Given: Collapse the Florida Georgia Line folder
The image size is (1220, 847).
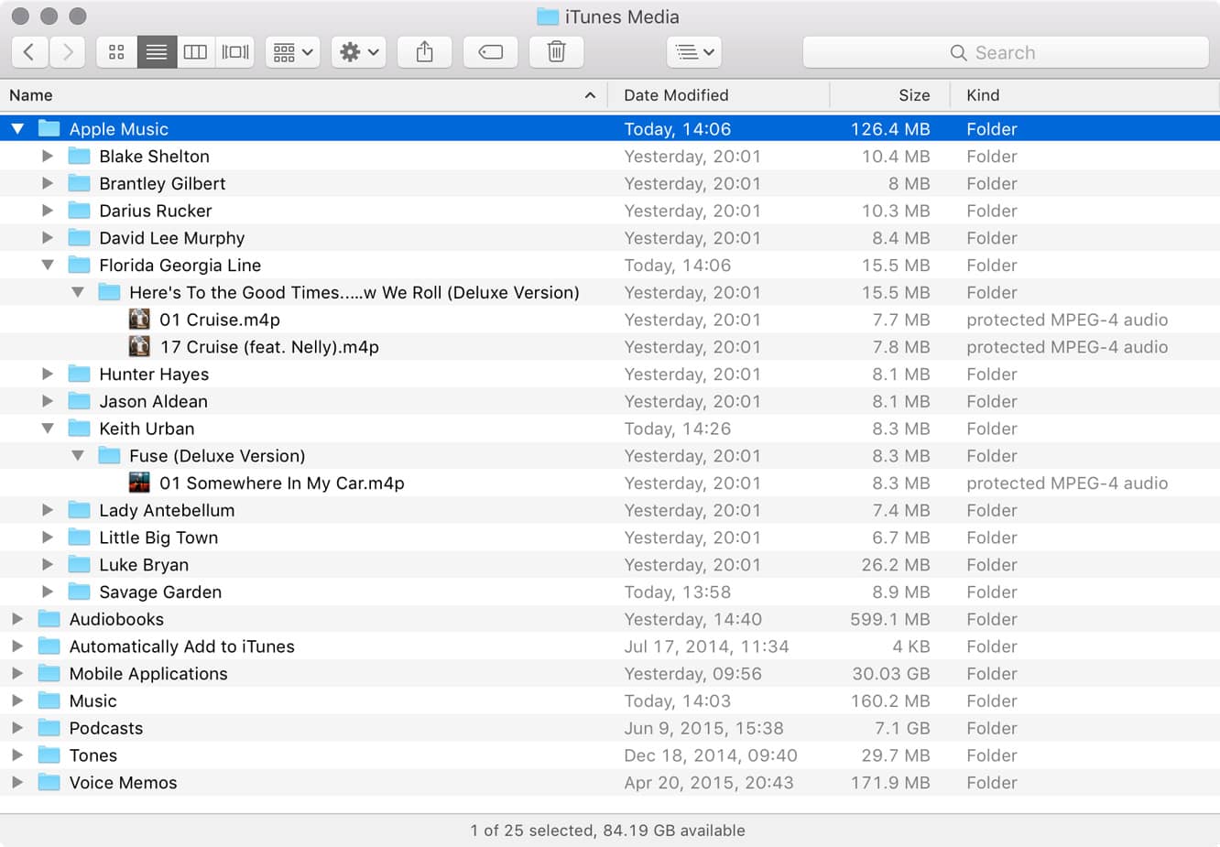Looking at the screenshot, I should 48,266.
